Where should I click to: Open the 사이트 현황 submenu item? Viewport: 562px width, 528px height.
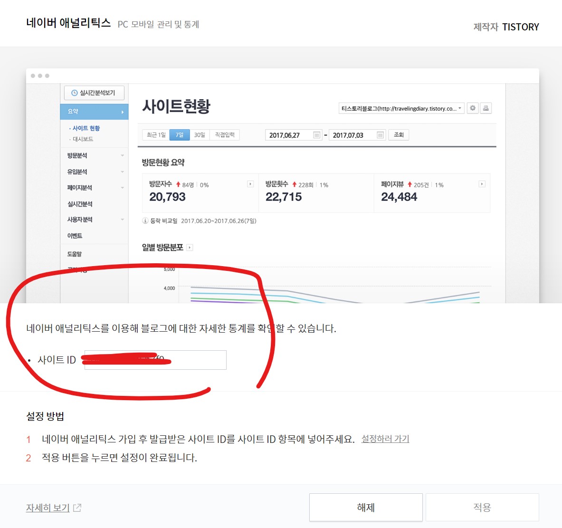(86, 128)
